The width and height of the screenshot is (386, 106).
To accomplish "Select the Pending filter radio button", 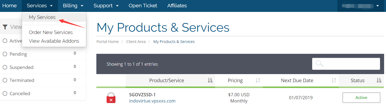I will tap(5, 54).
